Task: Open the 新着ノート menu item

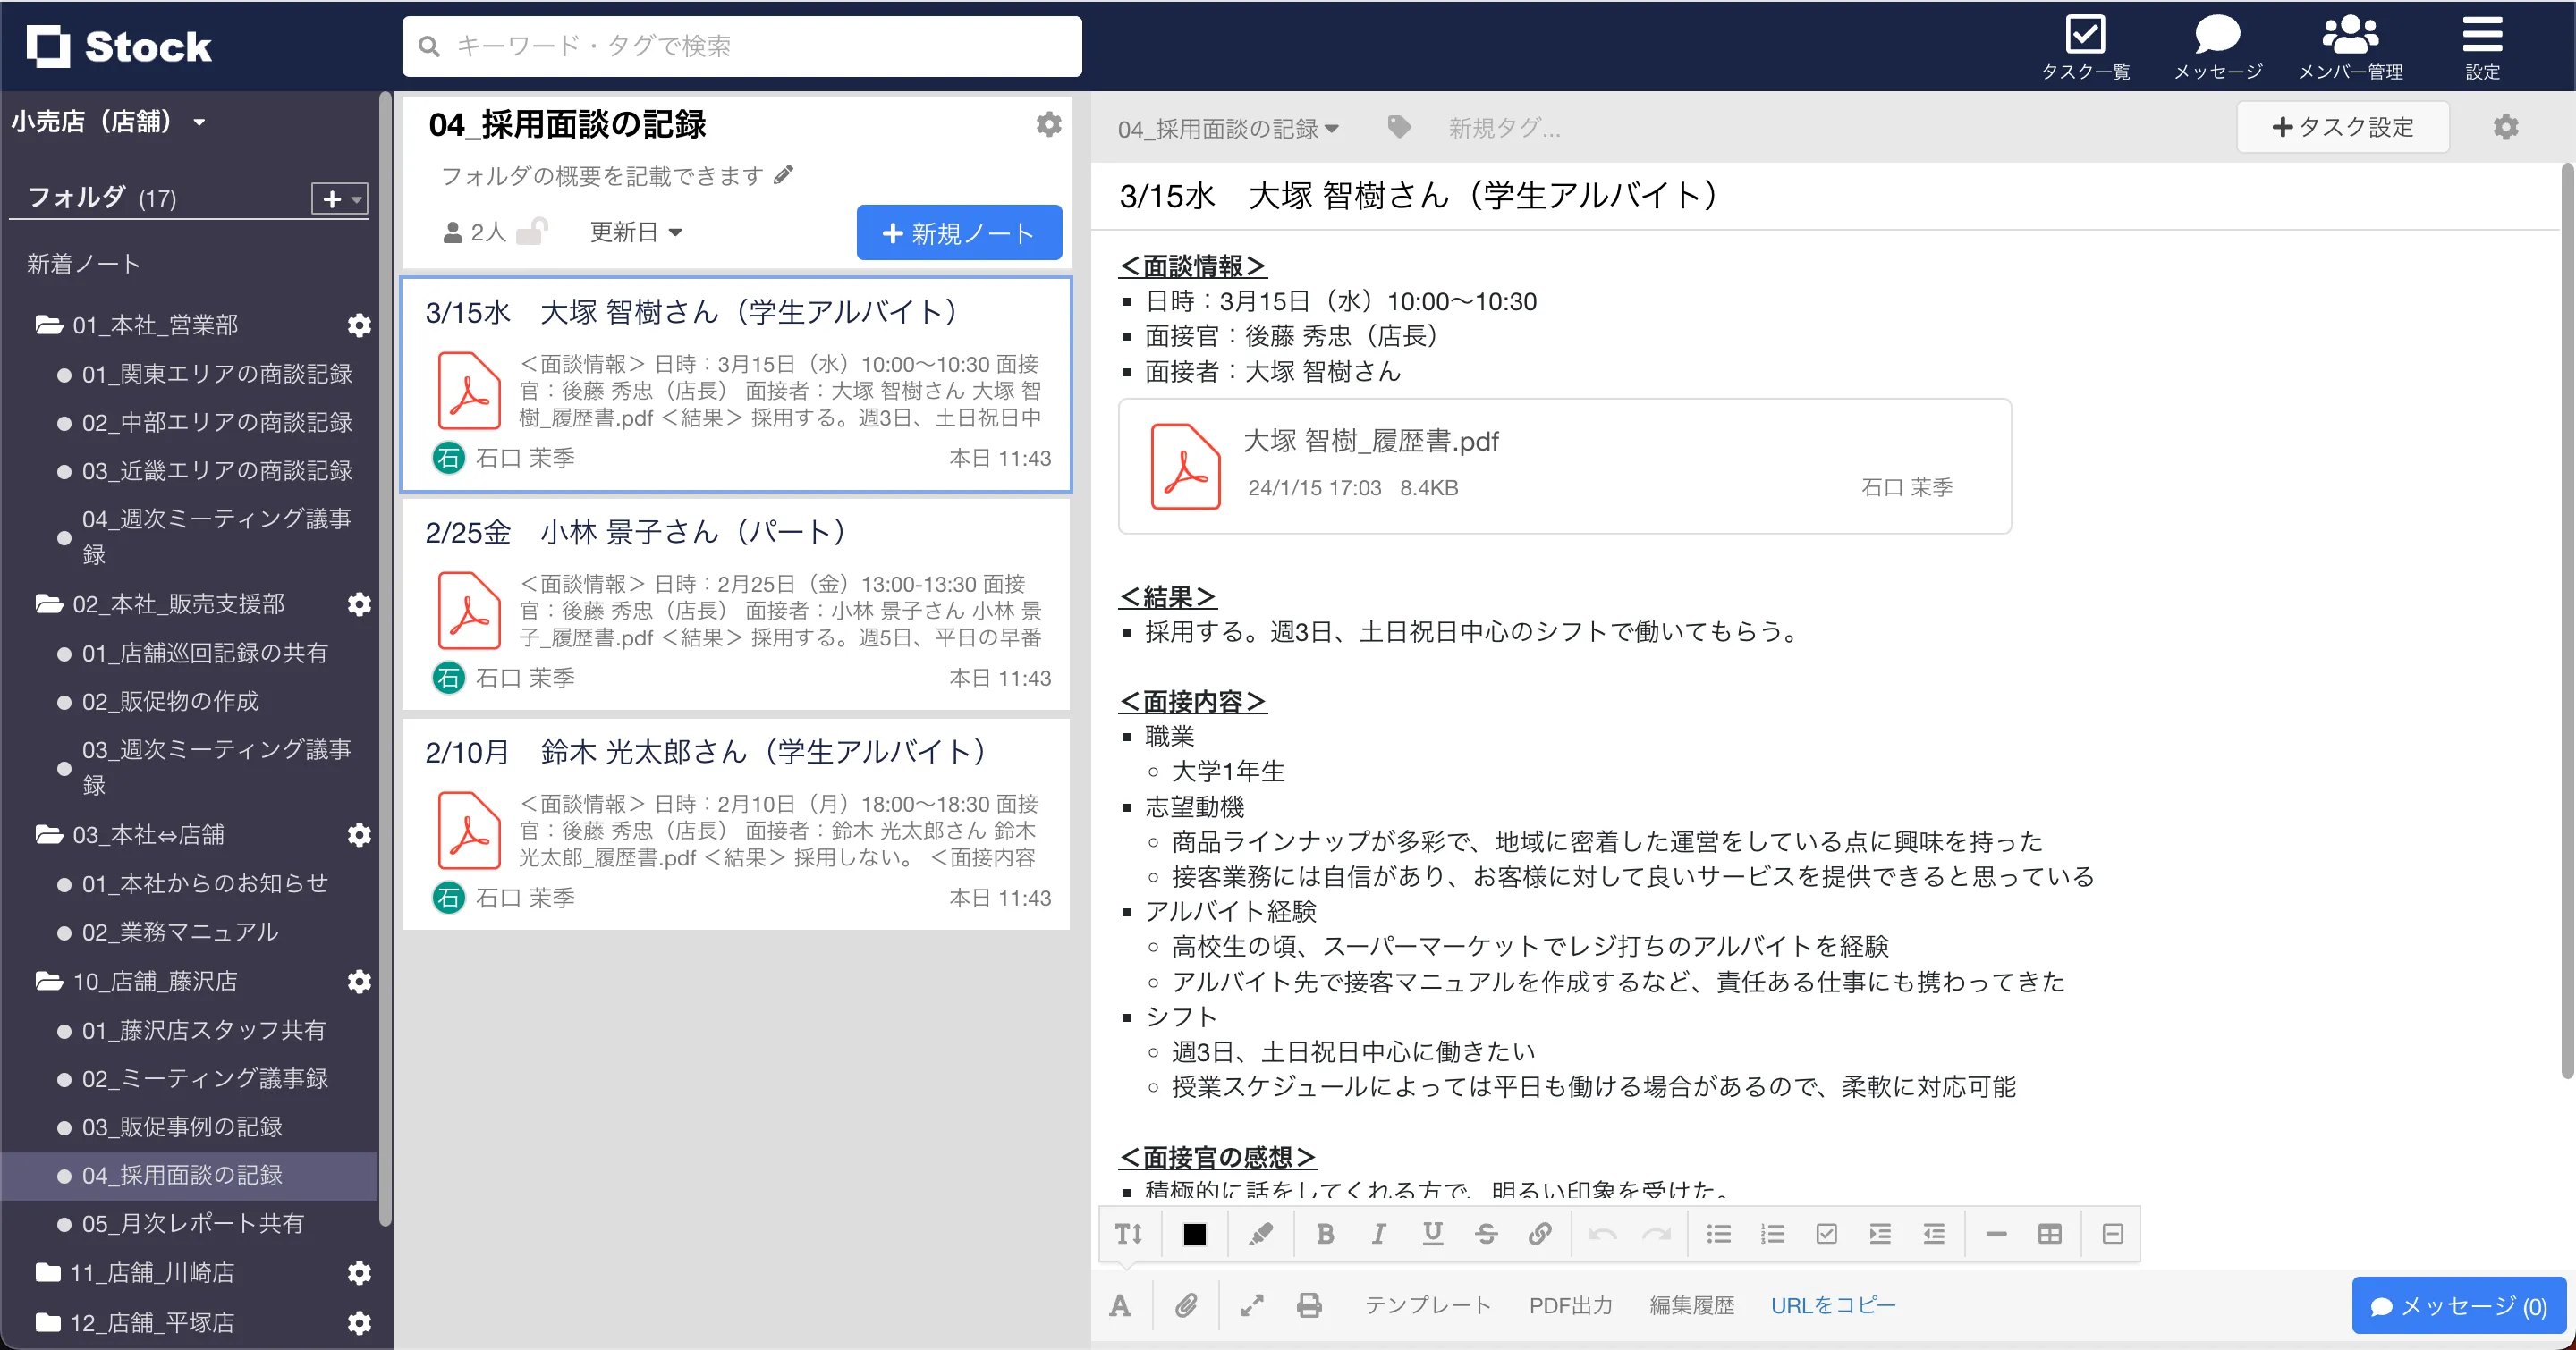Action: [x=84, y=264]
